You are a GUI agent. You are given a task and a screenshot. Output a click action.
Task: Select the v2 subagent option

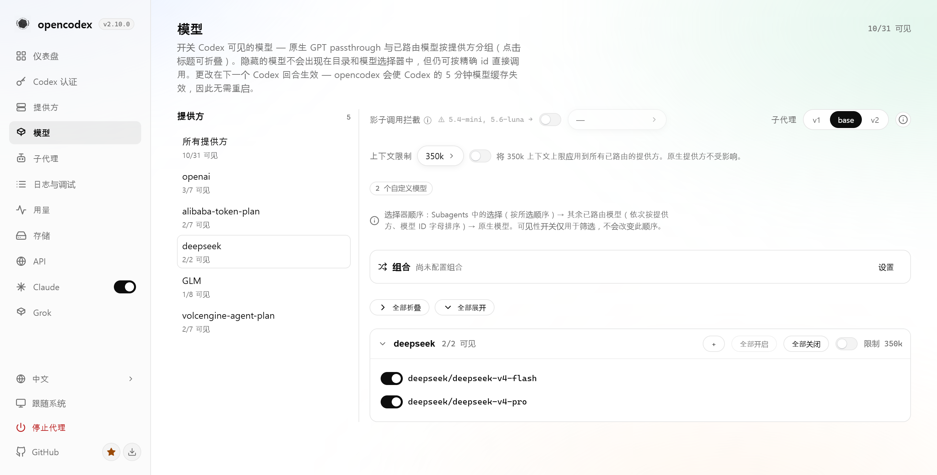pos(875,120)
